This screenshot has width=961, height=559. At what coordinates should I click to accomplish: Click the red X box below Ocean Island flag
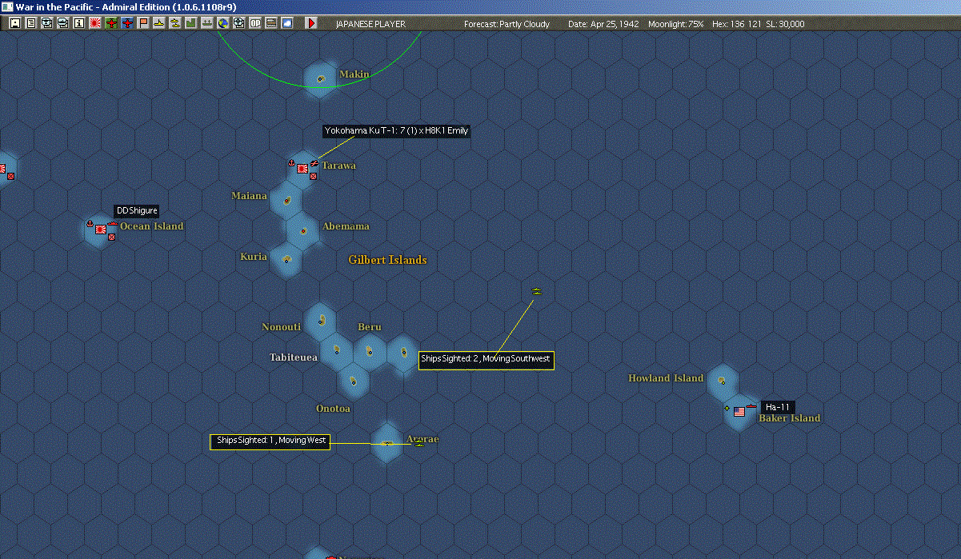[111, 238]
